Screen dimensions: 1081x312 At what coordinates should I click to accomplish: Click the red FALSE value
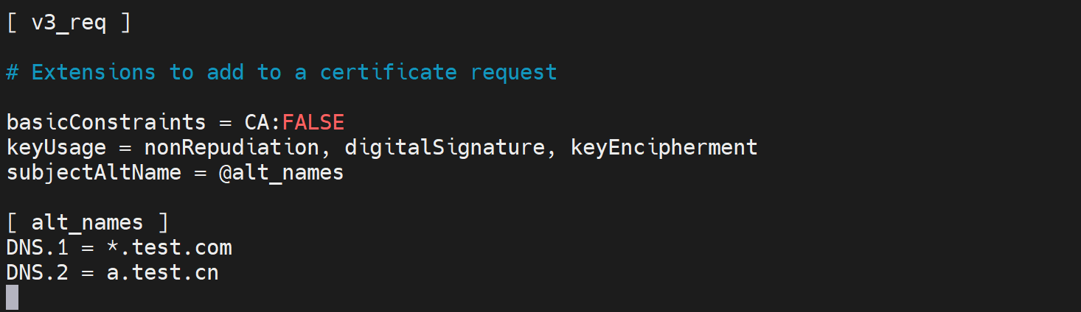pyautogui.click(x=313, y=122)
